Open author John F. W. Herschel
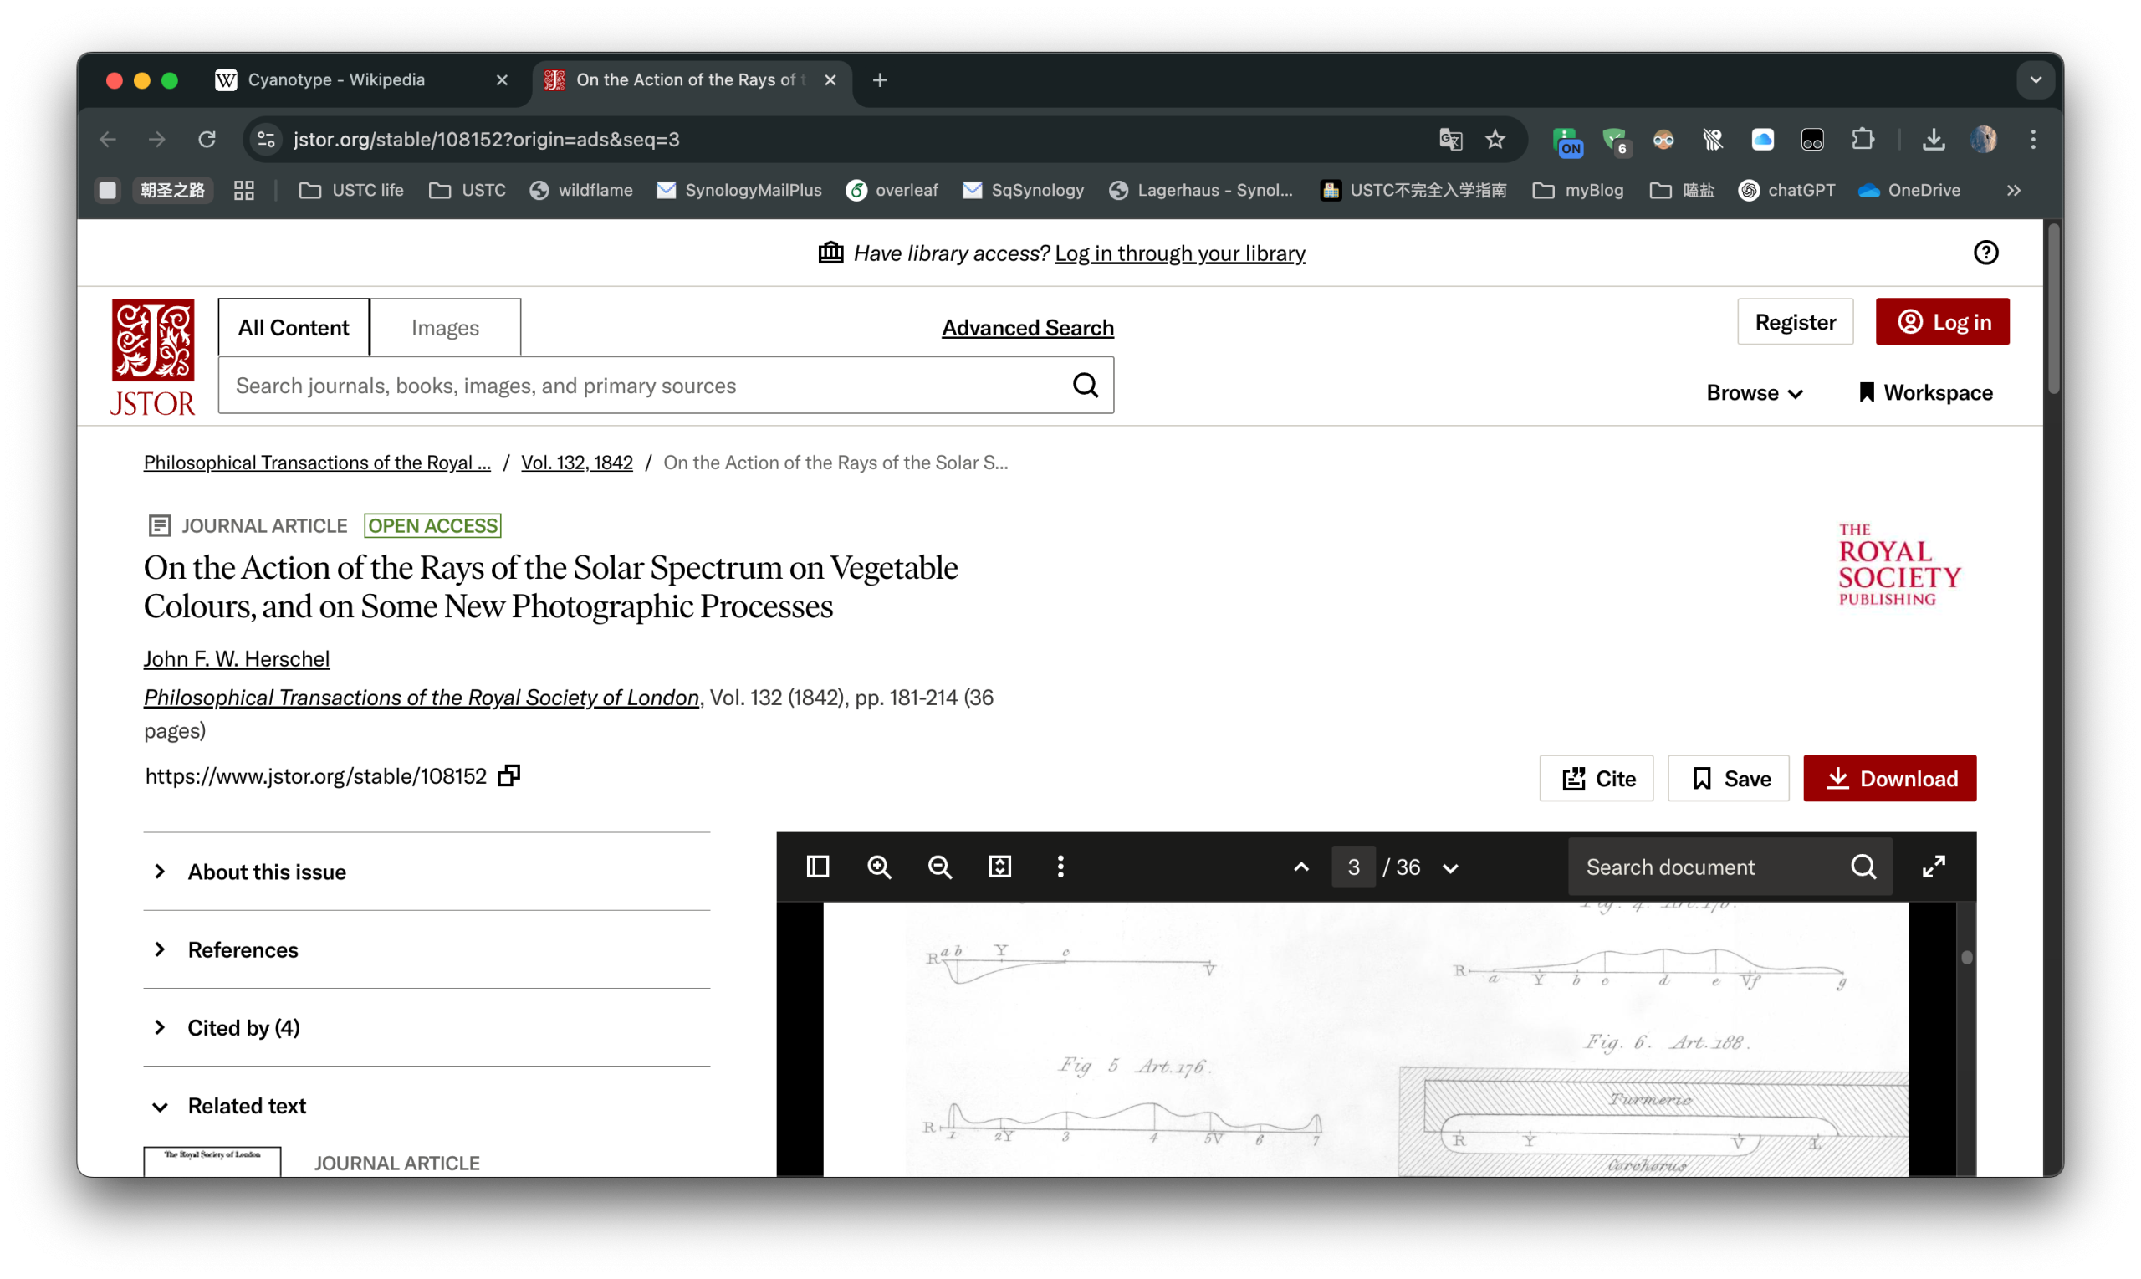Viewport: 2141px width, 1279px height. point(237,658)
